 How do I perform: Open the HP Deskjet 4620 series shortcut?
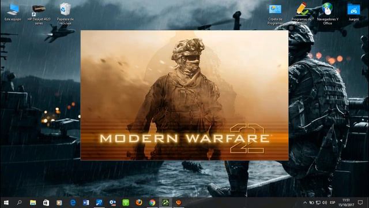pyautogui.click(x=39, y=14)
